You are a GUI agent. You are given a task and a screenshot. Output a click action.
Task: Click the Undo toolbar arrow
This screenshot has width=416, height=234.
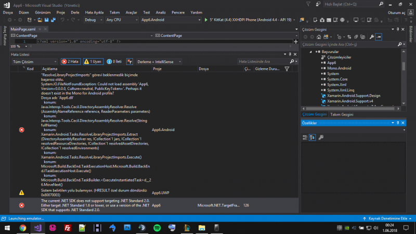pyautogui.click(x=62, y=20)
